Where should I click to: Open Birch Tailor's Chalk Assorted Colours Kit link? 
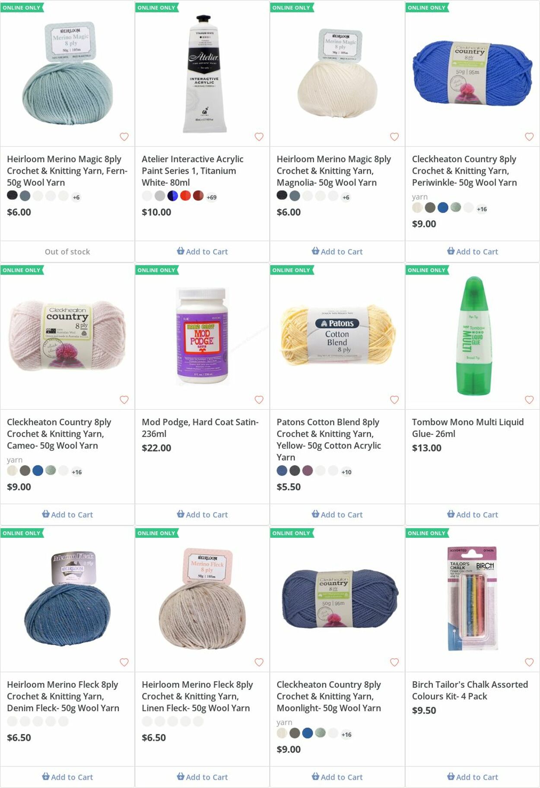pyautogui.click(x=470, y=690)
